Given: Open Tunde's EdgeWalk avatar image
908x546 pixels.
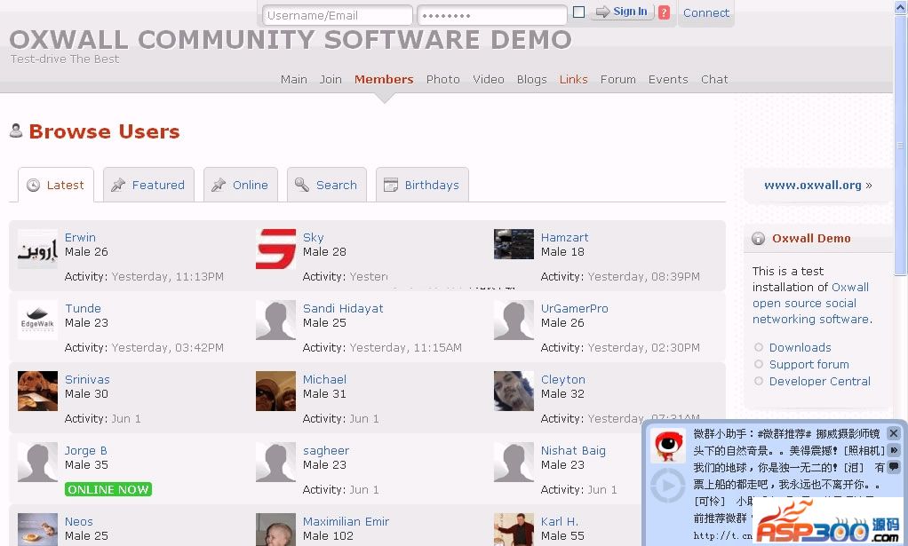Looking at the screenshot, I should pos(37,320).
